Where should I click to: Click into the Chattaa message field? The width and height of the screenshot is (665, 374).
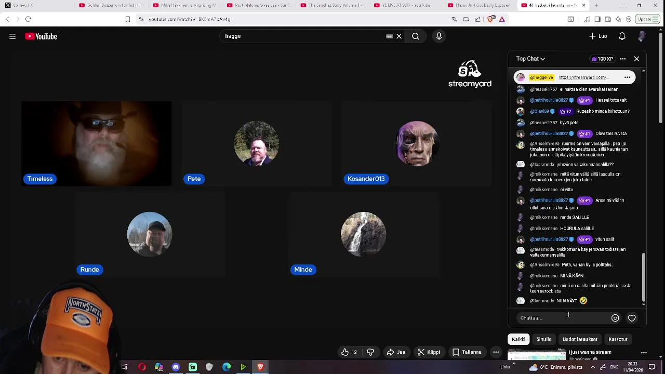tap(564, 318)
